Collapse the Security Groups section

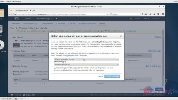11,66
